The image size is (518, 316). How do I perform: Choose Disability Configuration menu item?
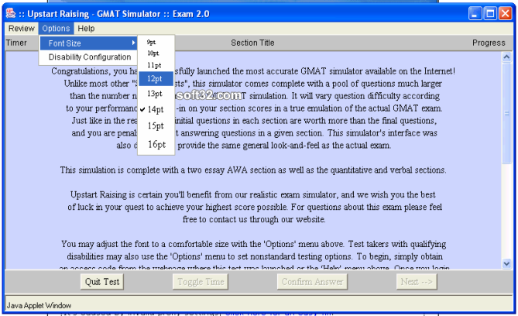89,57
